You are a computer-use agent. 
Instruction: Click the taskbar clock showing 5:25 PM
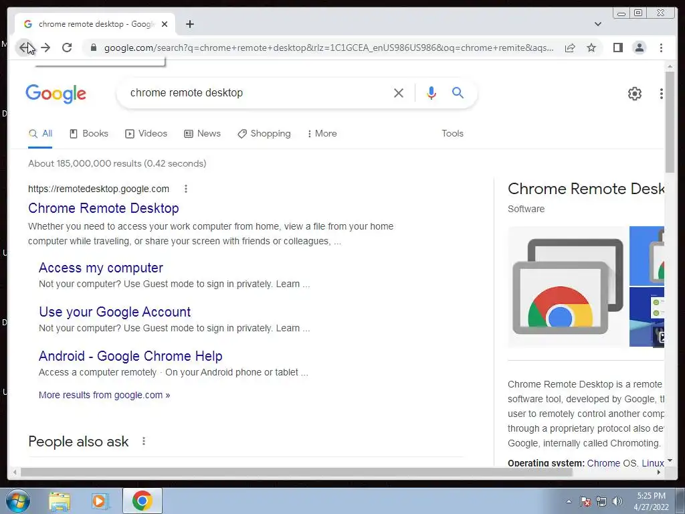coord(651,501)
